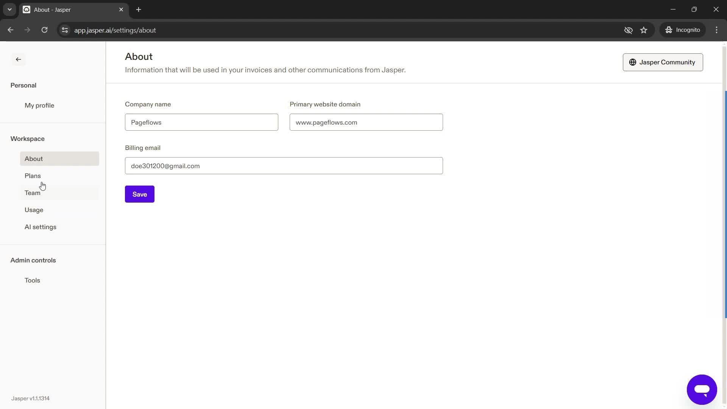
Task: Click the Jasper Community button
Action: click(663, 62)
